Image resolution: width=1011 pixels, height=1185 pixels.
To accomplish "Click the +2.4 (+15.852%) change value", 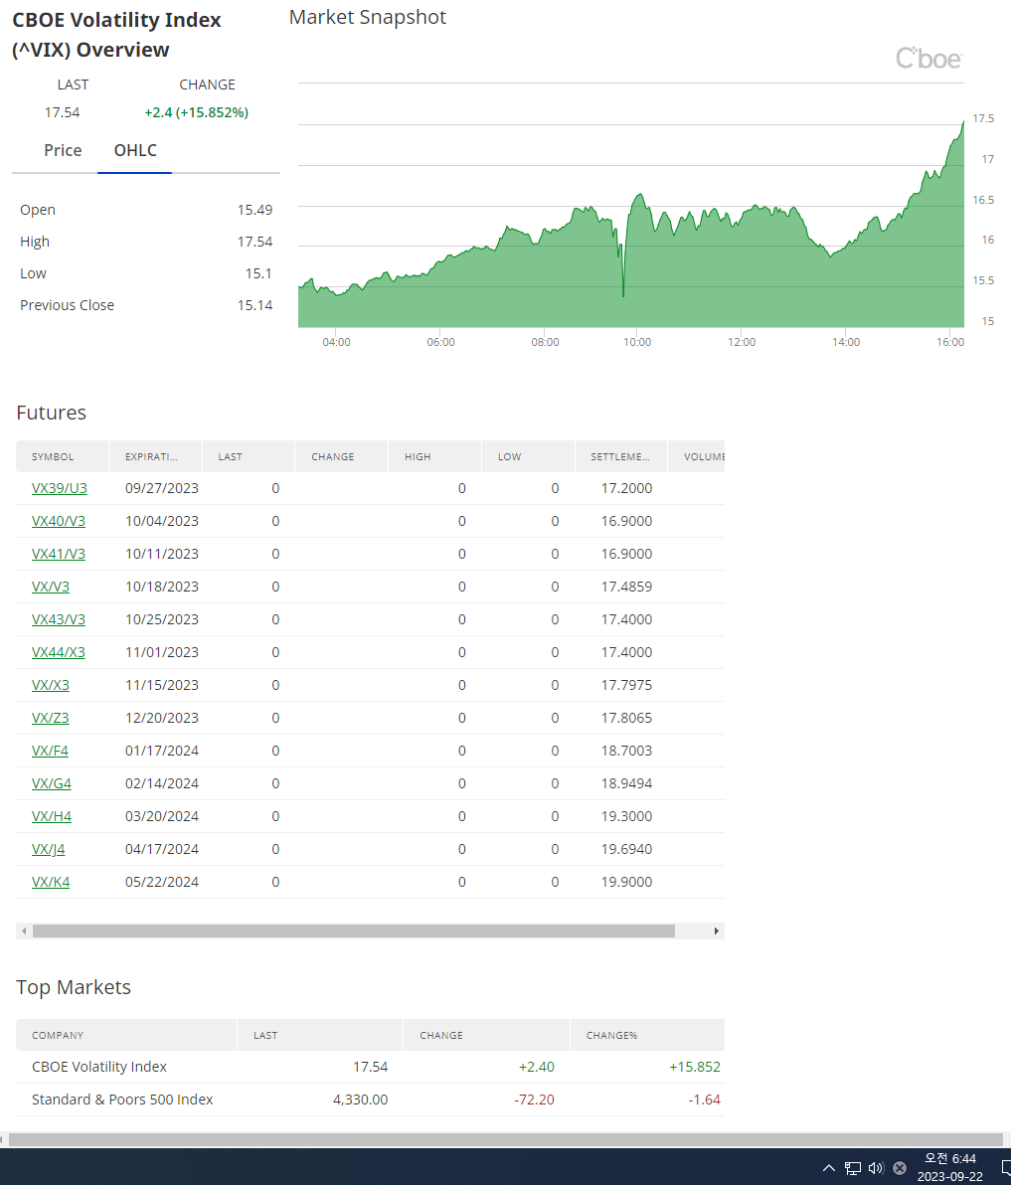I will [197, 112].
